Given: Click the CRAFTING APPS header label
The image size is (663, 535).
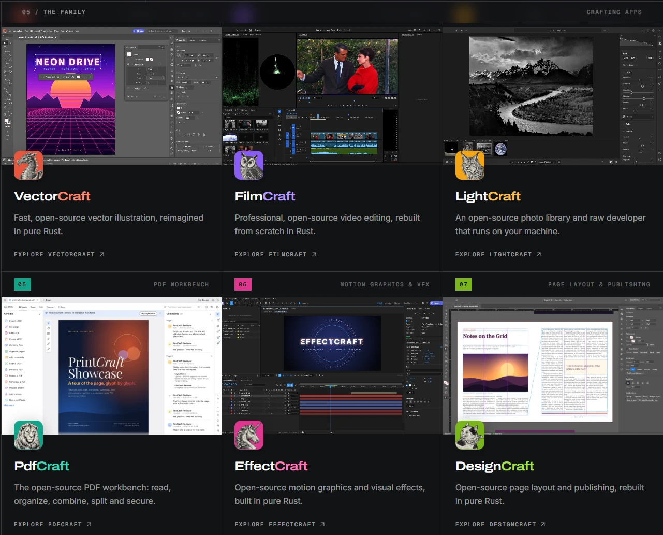Looking at the screenshot, I should tap(614, 12).
